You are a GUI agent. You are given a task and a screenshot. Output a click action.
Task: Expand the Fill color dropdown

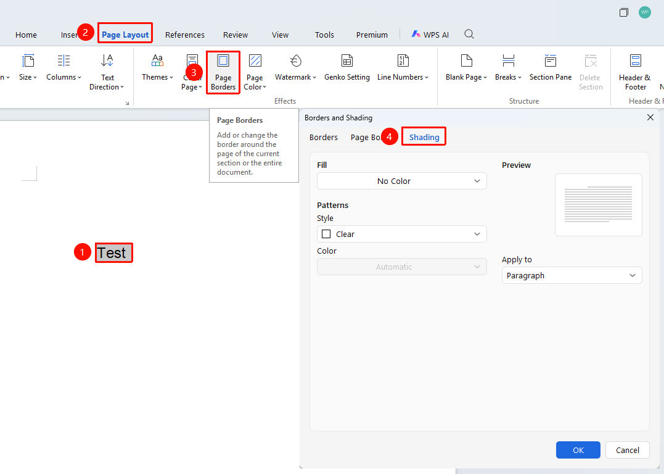coord(401,181)
